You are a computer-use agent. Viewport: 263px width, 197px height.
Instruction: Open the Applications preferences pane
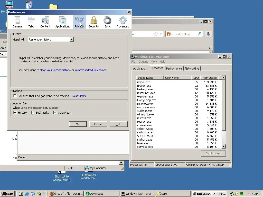point(63,22)
